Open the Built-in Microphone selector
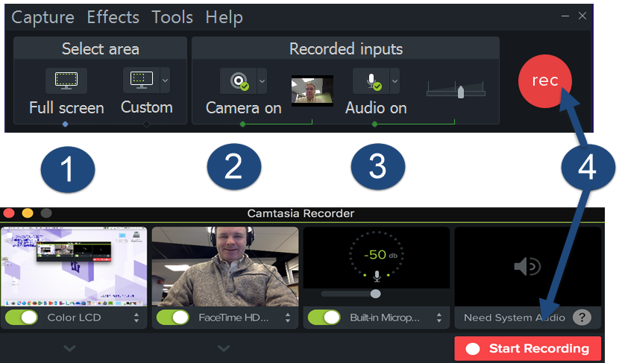Screen dimensions: 619x363 pos(439,318)
